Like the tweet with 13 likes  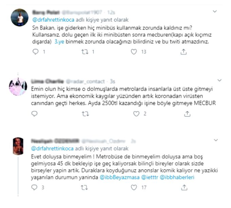(134, 52)
